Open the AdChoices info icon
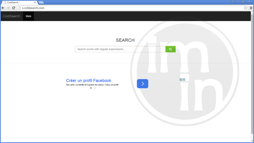This screenshot has height=143, width=254. point(181,80)
